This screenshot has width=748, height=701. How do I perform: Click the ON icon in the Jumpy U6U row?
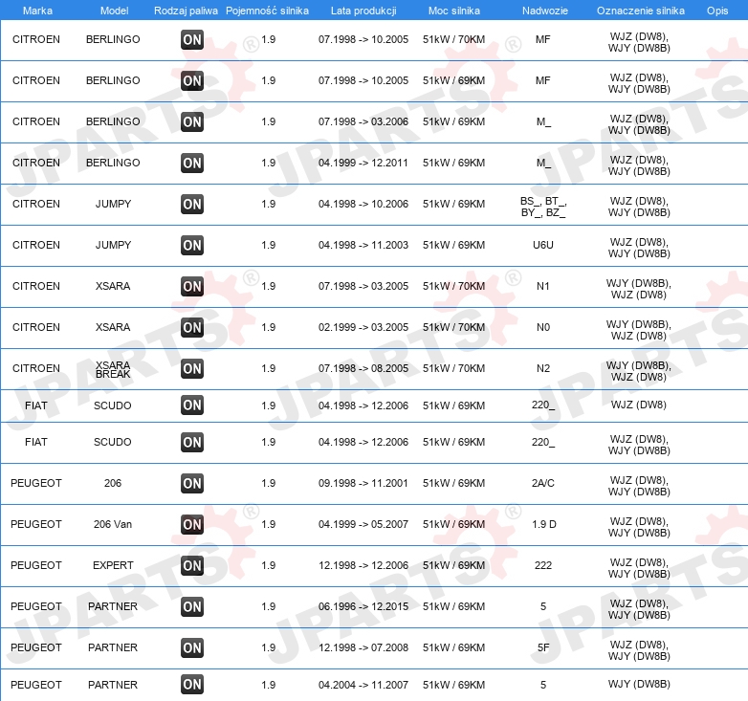pos(192,245)
